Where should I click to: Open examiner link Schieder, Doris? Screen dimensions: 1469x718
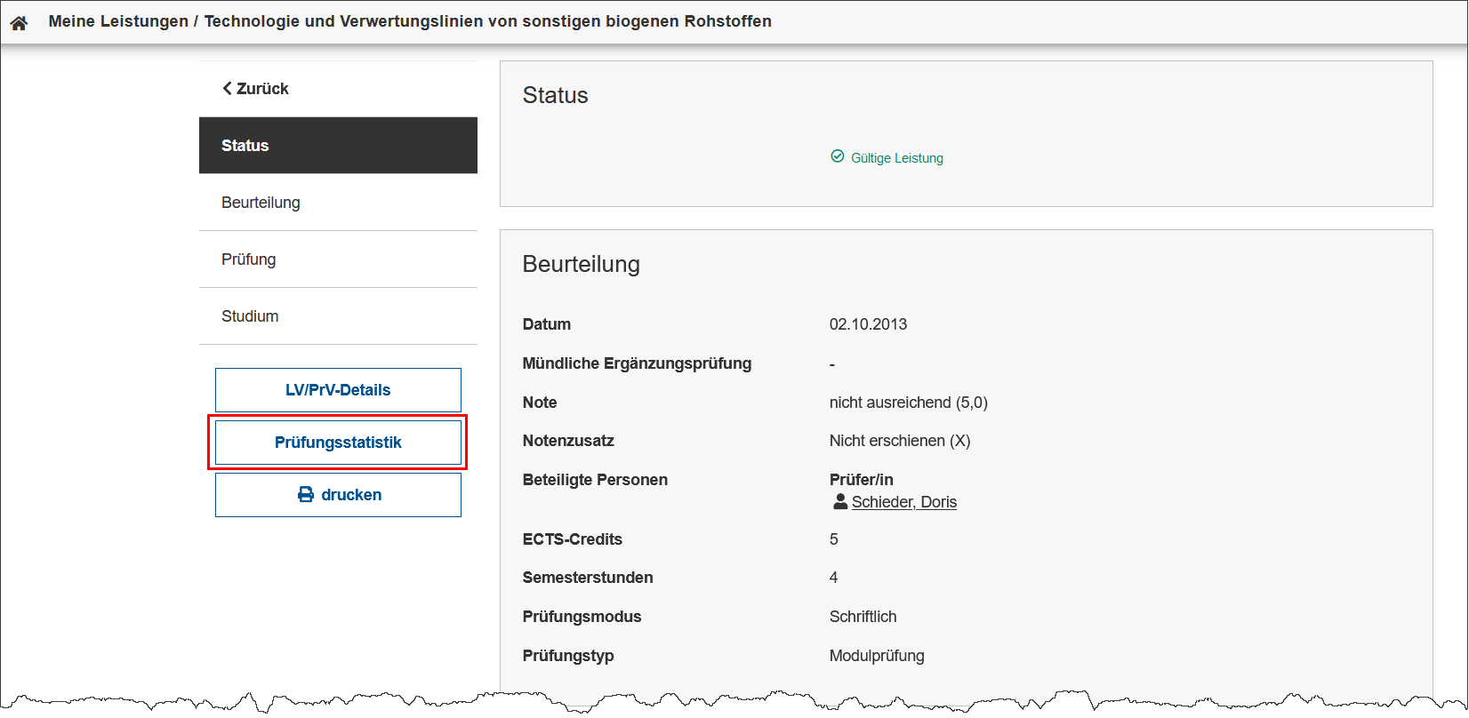tap(903, 502)
